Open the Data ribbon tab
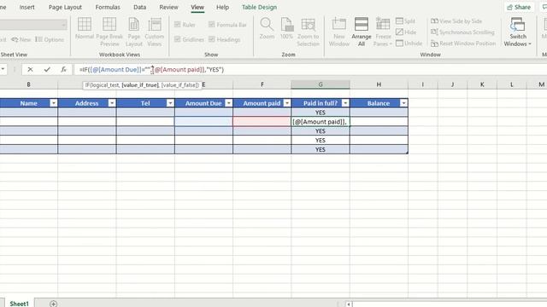This screenshot has height=307, width=547. 139,7
